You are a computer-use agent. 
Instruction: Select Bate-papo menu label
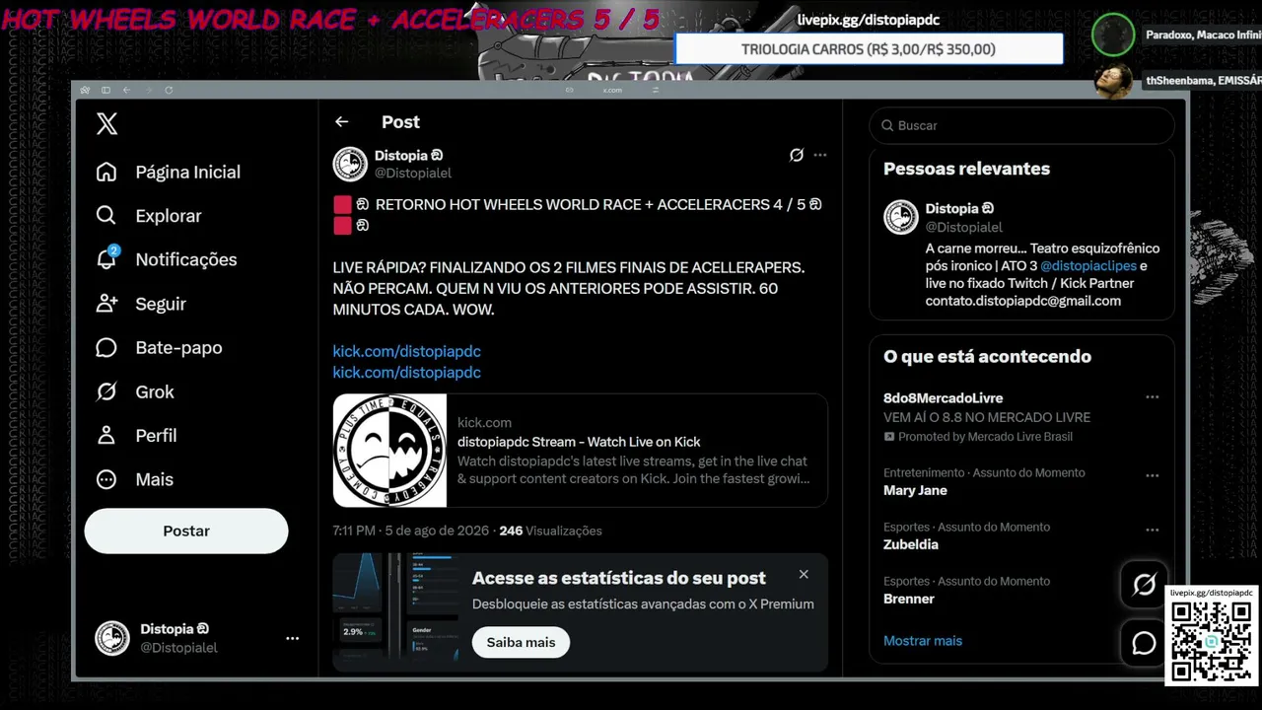(178, 347)
